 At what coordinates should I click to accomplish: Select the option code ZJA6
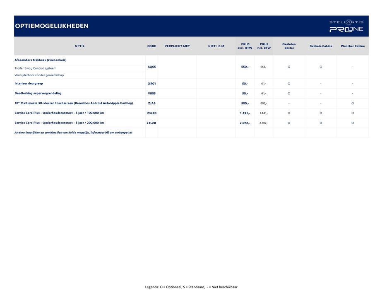point(151,103)
